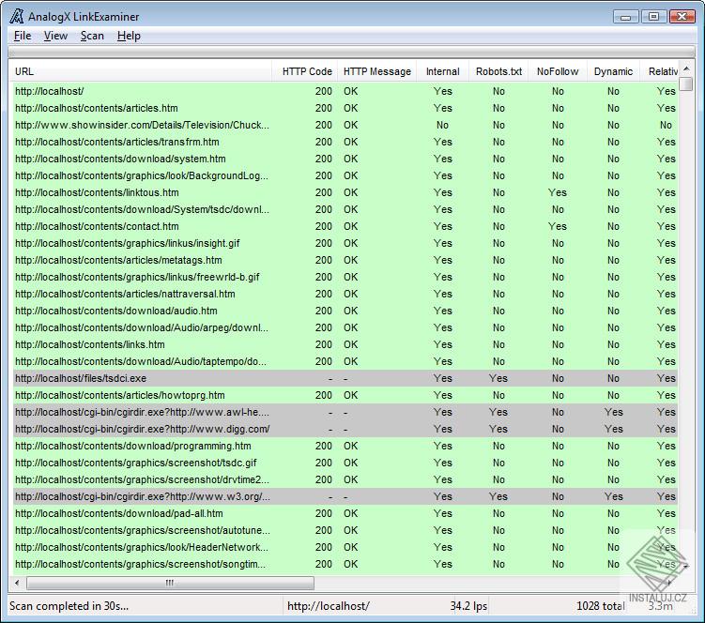Select the Audio/taptempo/do... row
This screenshot has height=623, width=705.
345,361
